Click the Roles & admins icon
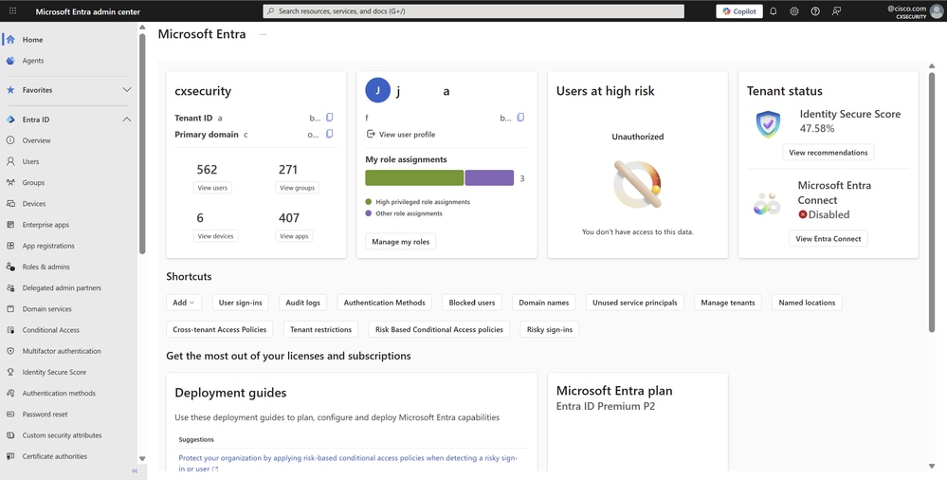Screen dimensions: 947x480 coord(10,267)
